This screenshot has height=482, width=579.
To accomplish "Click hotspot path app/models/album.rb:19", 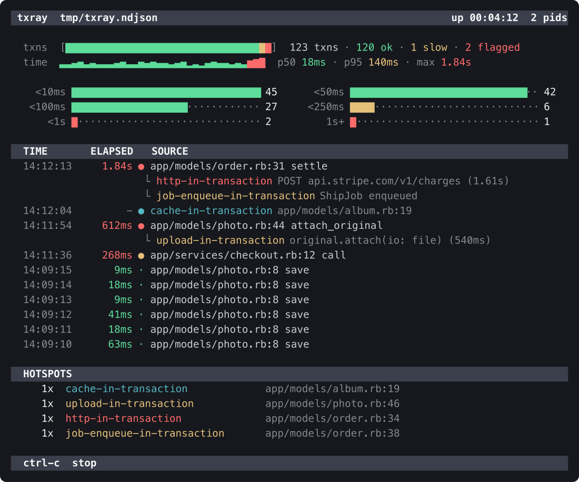I will coord(332,389).
